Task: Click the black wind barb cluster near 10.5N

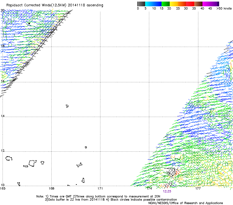Action: pyautogui.click(x=172, y=173)
